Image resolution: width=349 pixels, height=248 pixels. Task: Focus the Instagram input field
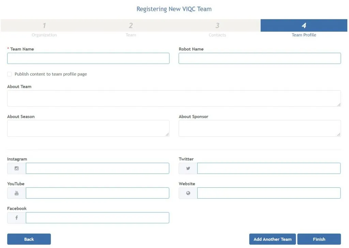(97, 168)
